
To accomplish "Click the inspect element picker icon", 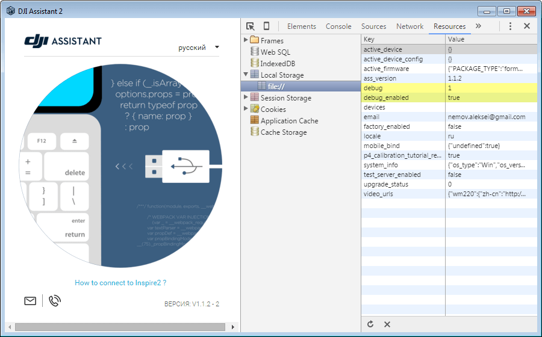I will 251,26.
